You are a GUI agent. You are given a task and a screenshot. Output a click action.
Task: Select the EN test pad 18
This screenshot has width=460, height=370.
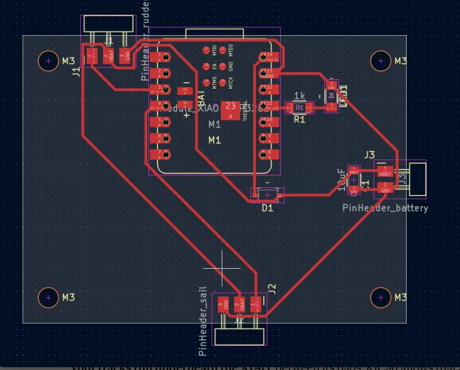click(x=206, y=66)
